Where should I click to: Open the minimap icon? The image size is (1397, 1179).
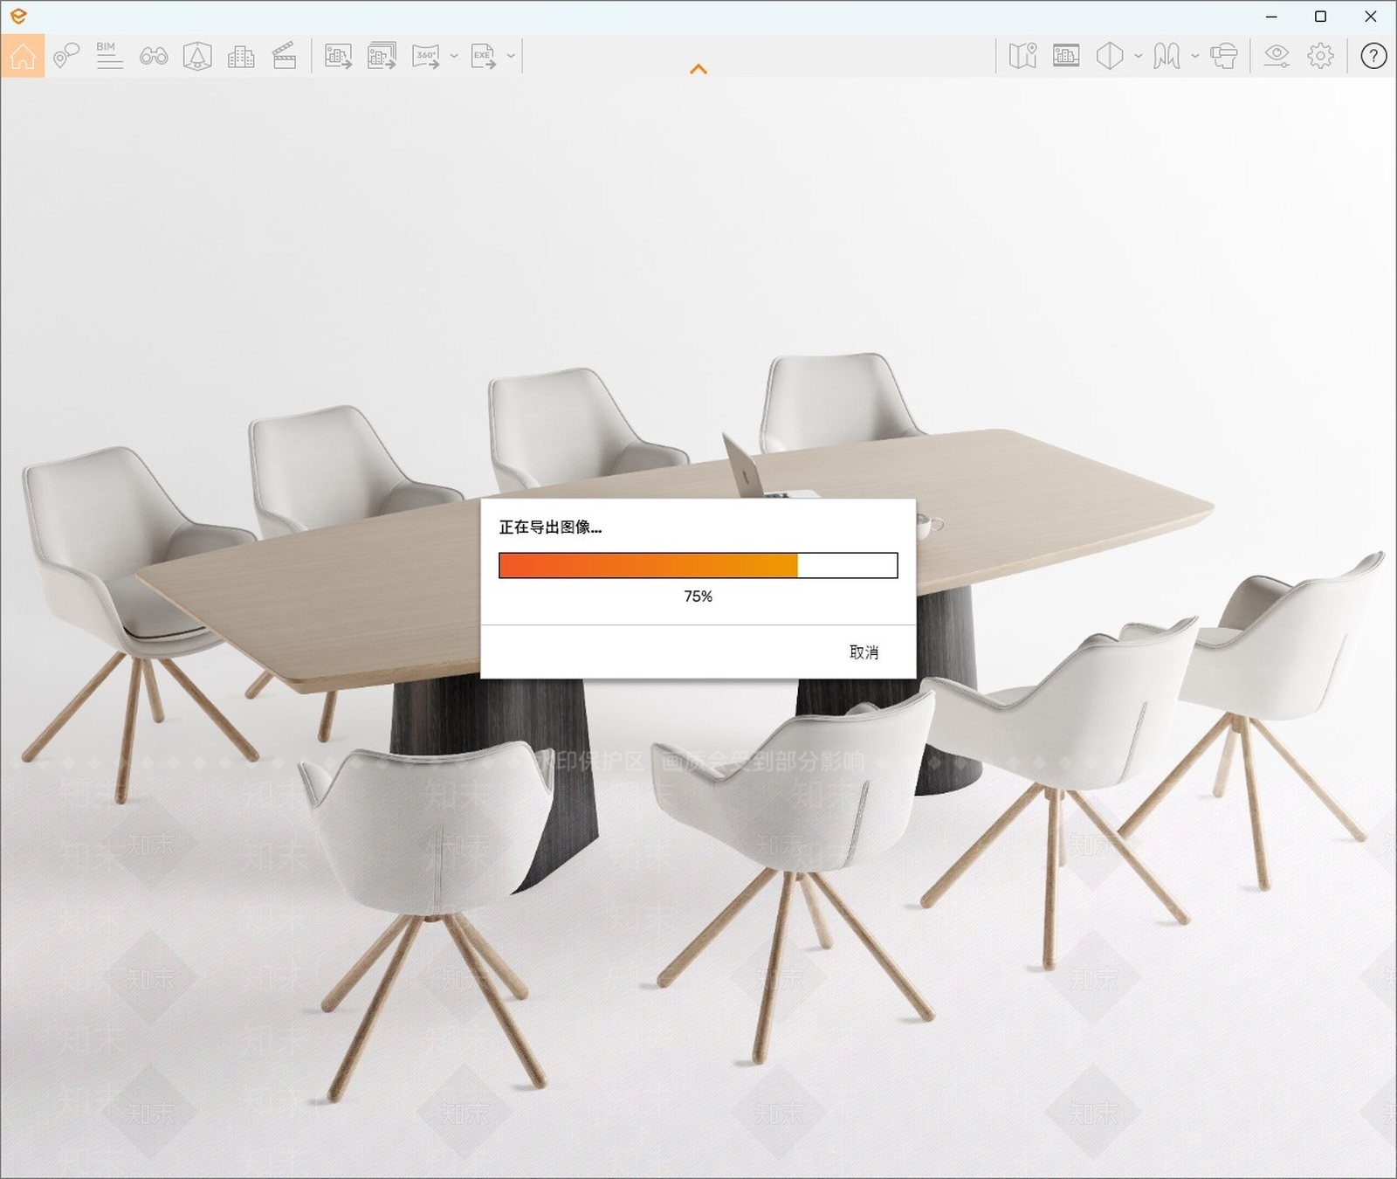(x=1022, y=56)
